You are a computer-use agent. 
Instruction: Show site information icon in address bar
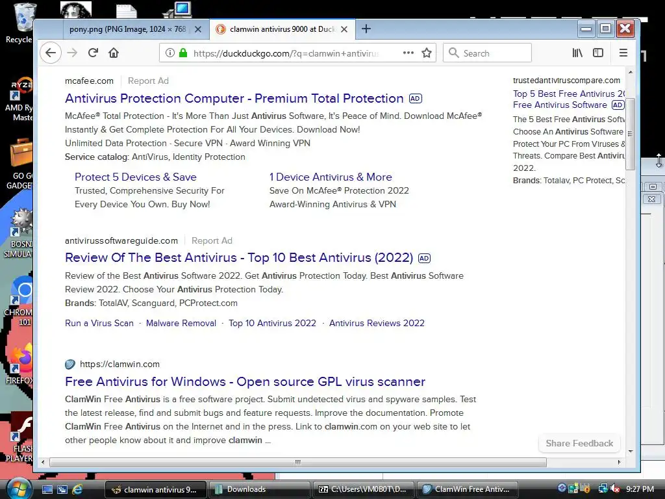(x=169, y=53)
